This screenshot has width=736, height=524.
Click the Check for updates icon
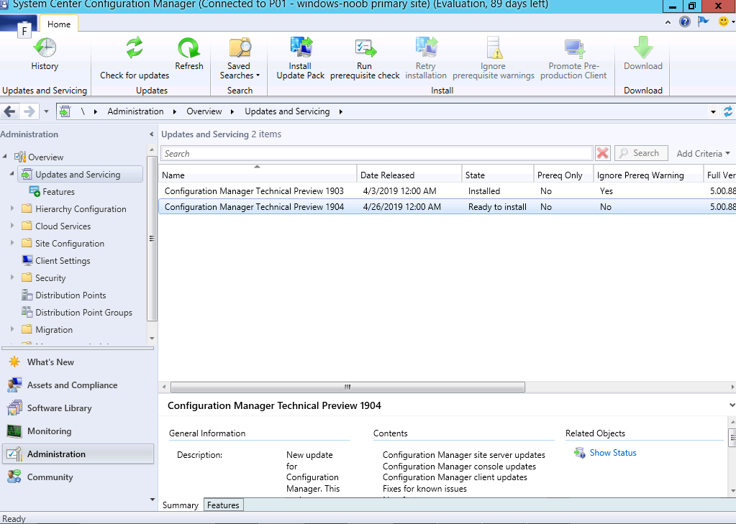(135, 48)
